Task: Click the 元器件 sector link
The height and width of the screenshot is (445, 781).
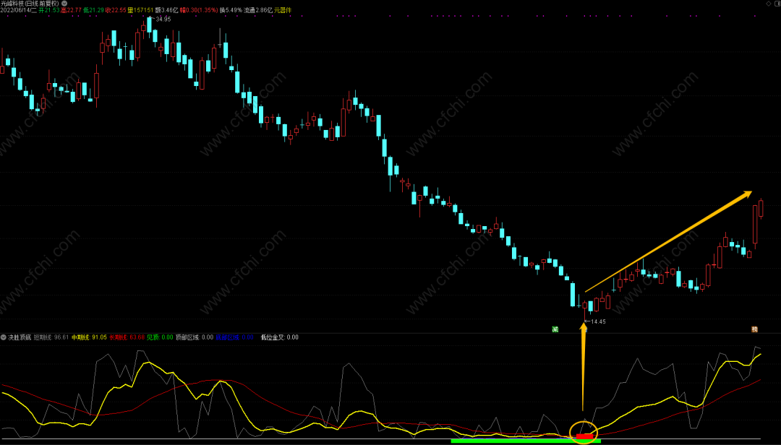Action: click(283, 10)
